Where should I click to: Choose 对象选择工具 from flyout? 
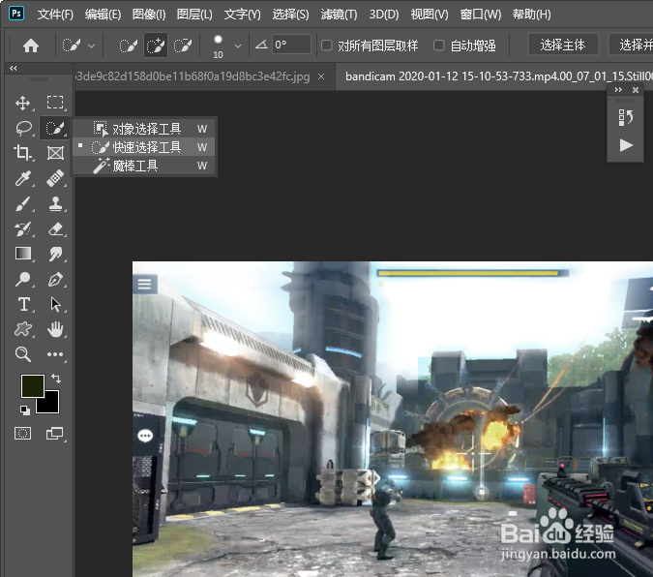(x=144, y=129)
